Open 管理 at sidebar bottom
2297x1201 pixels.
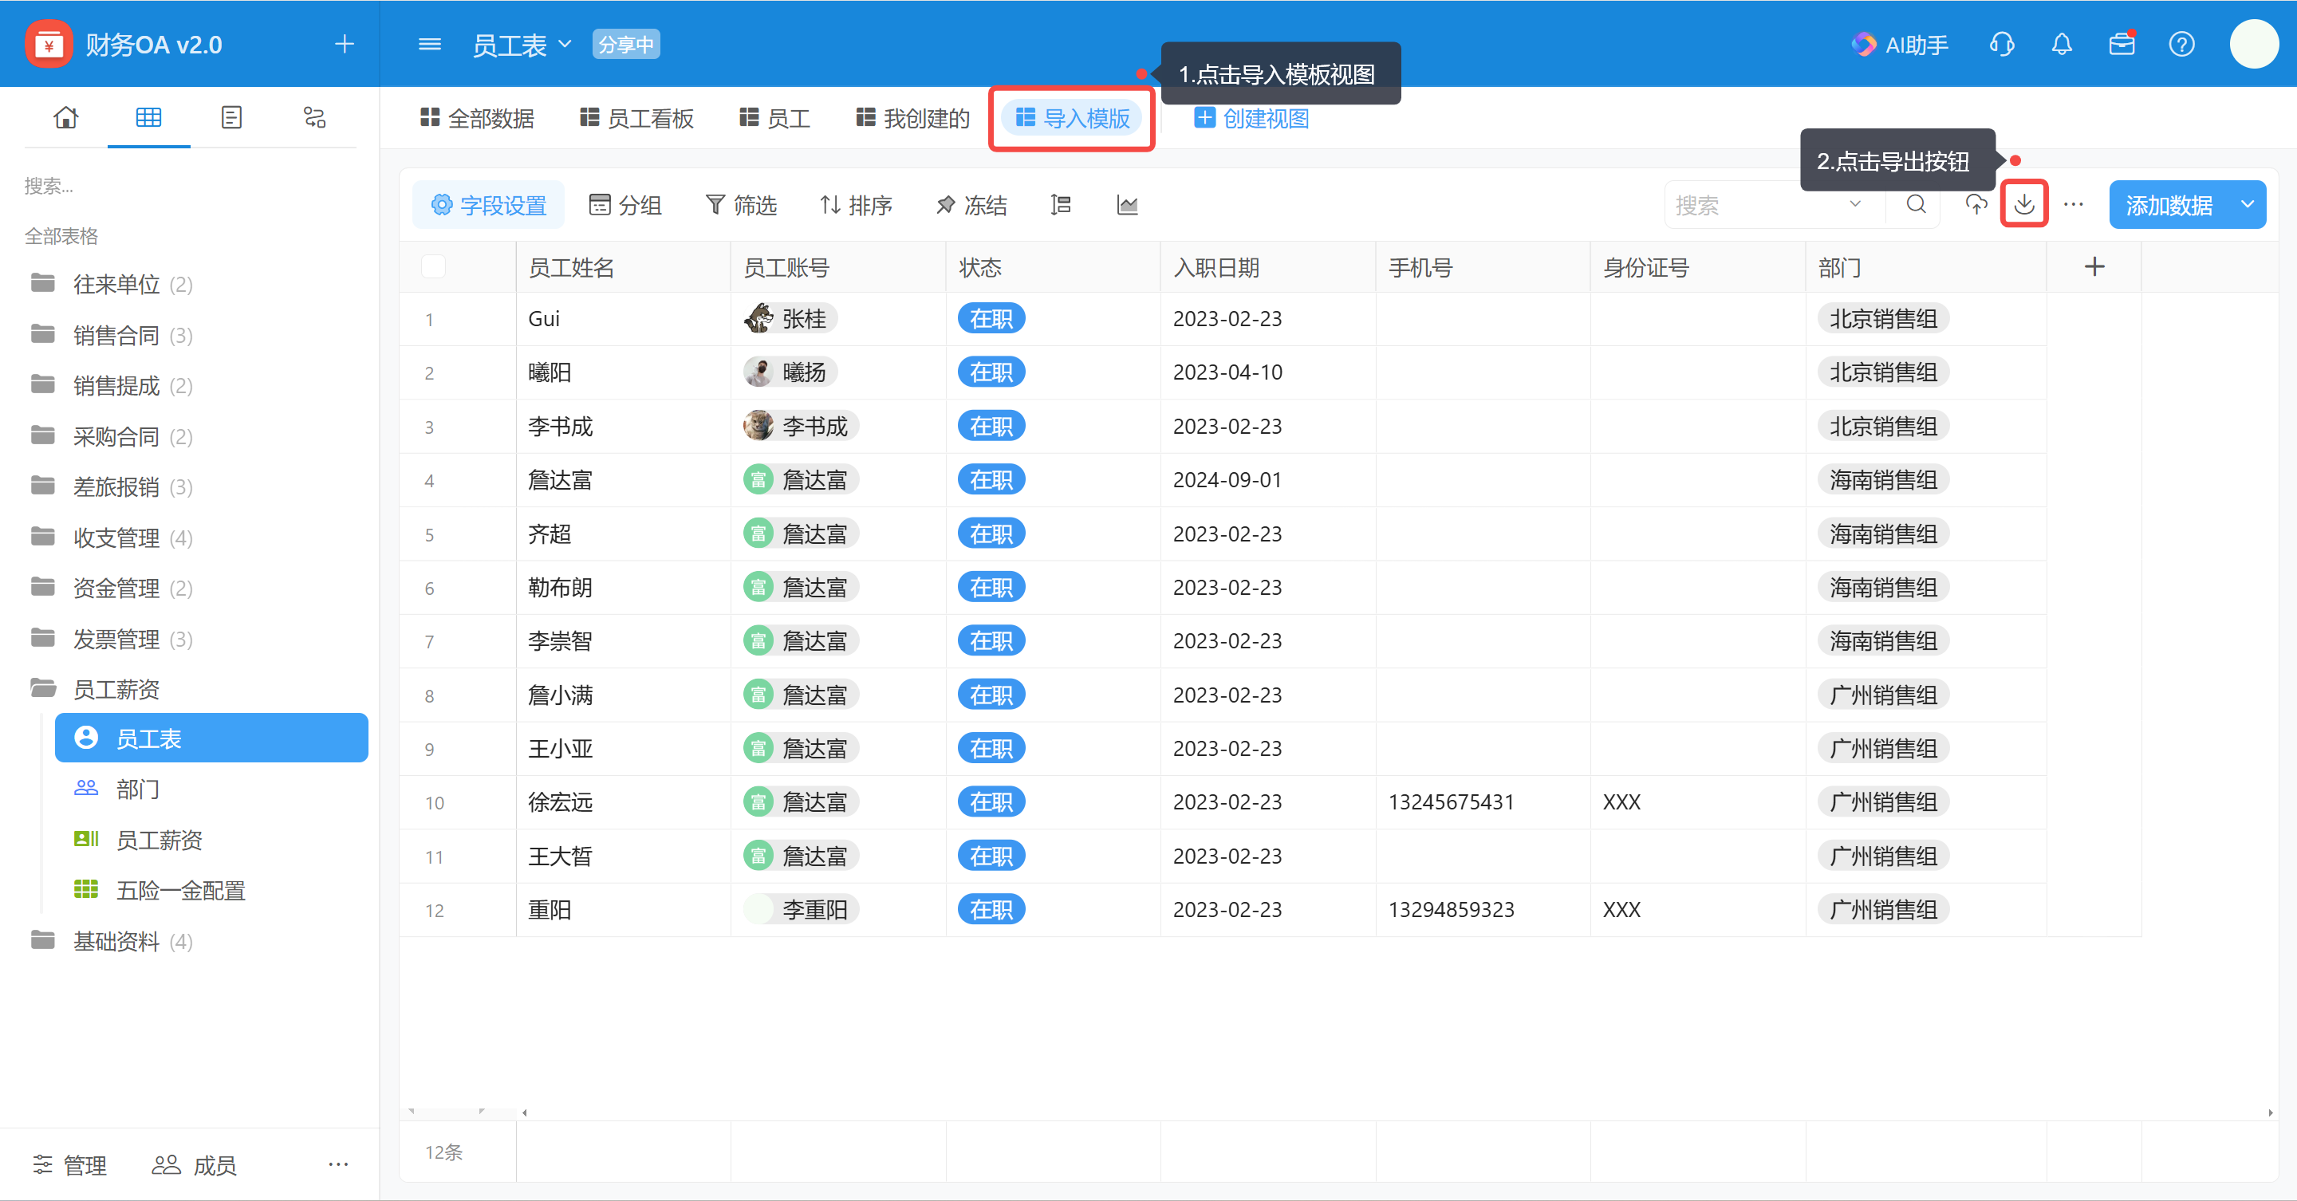click(x=69, y=1164)
